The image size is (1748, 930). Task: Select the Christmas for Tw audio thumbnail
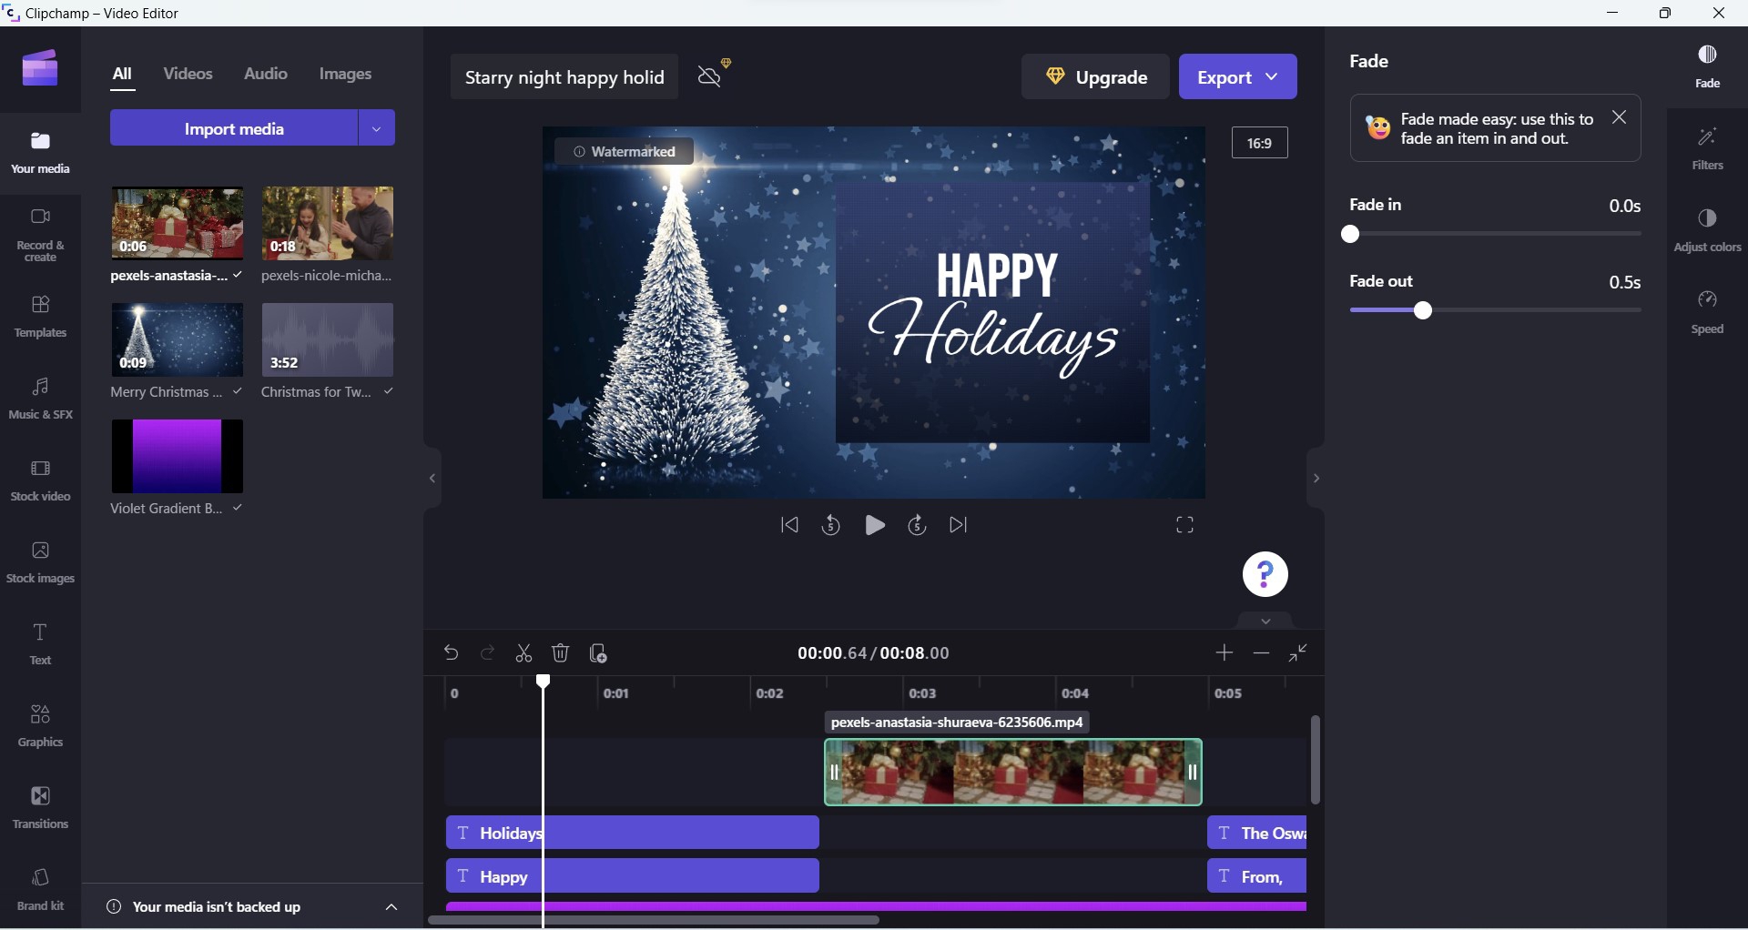[x=328, y=339]
